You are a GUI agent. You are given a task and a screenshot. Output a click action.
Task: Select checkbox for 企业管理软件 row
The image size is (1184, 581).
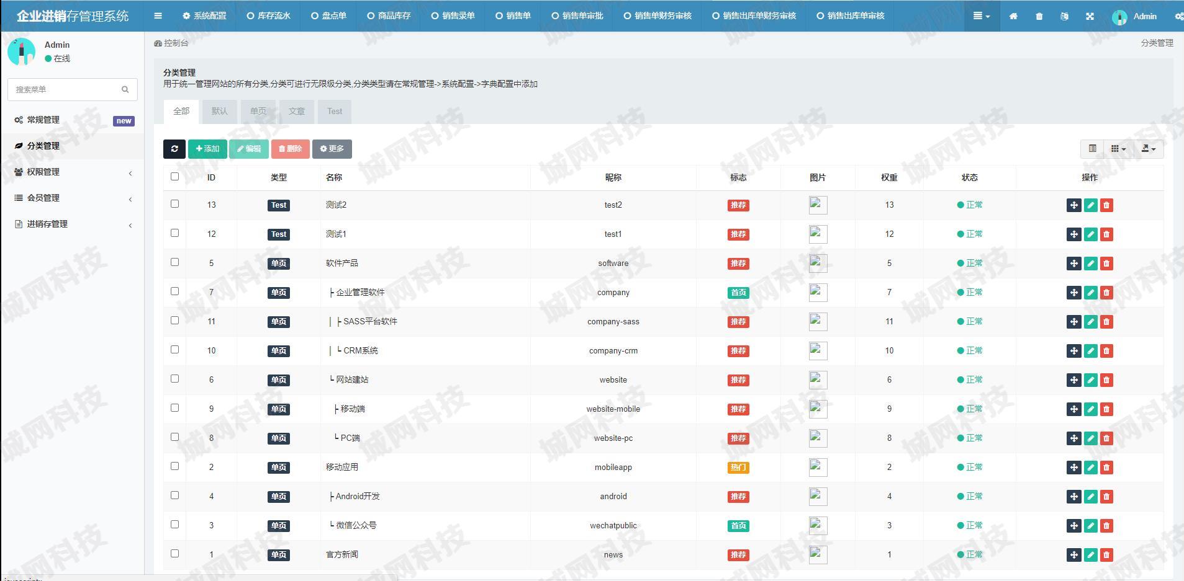pos(174,291)
